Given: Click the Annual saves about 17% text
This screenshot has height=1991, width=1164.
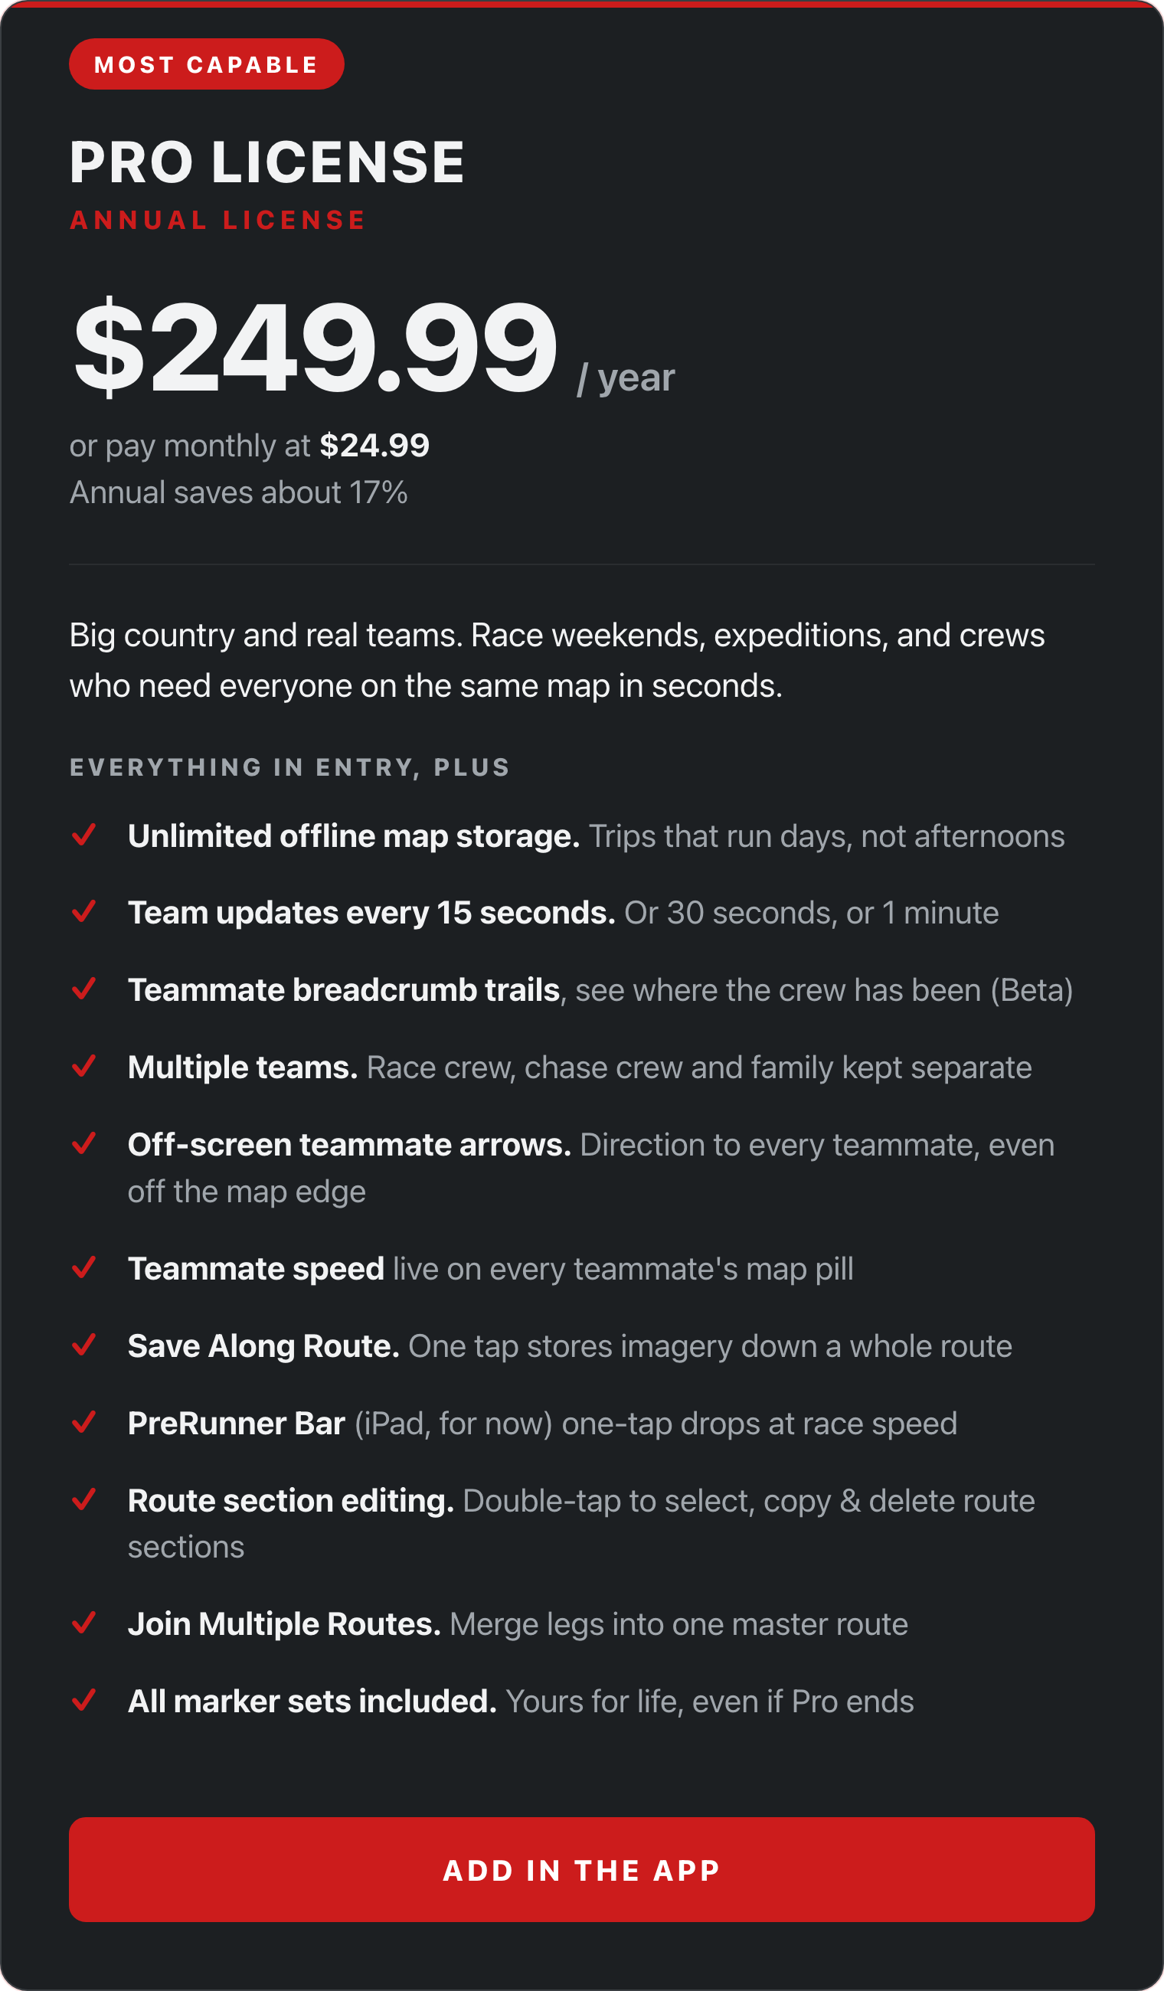Looking at the screenshot, I should [x=239, y=492].
